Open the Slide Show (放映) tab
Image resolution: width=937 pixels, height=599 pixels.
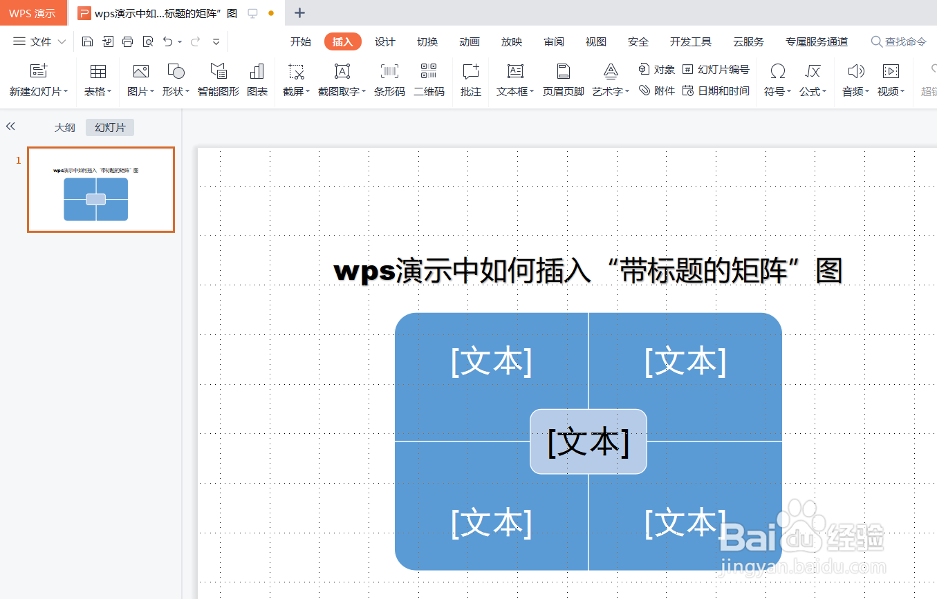(x=512, y=41)
